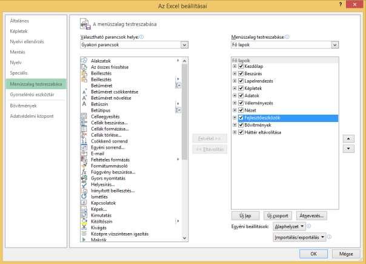Uncheck the Beszúrás tab checkbox

click(x=241, y=73)
